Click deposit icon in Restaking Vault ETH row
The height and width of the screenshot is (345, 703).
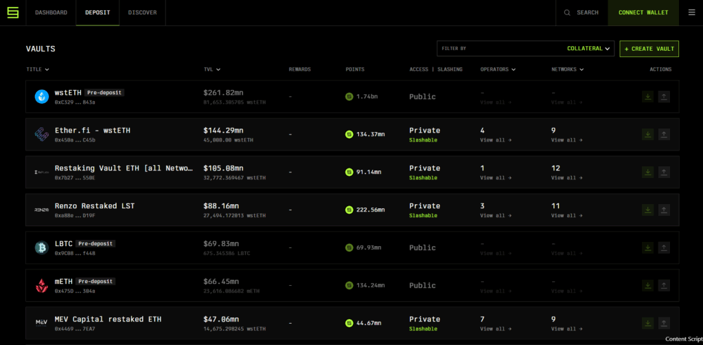(647, 172)
